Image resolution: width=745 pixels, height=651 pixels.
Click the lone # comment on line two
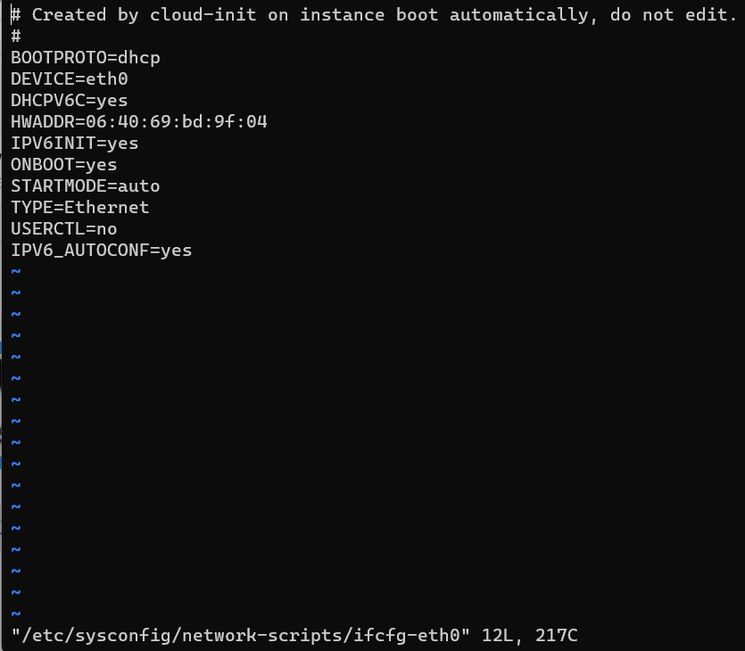coord(16,37)
